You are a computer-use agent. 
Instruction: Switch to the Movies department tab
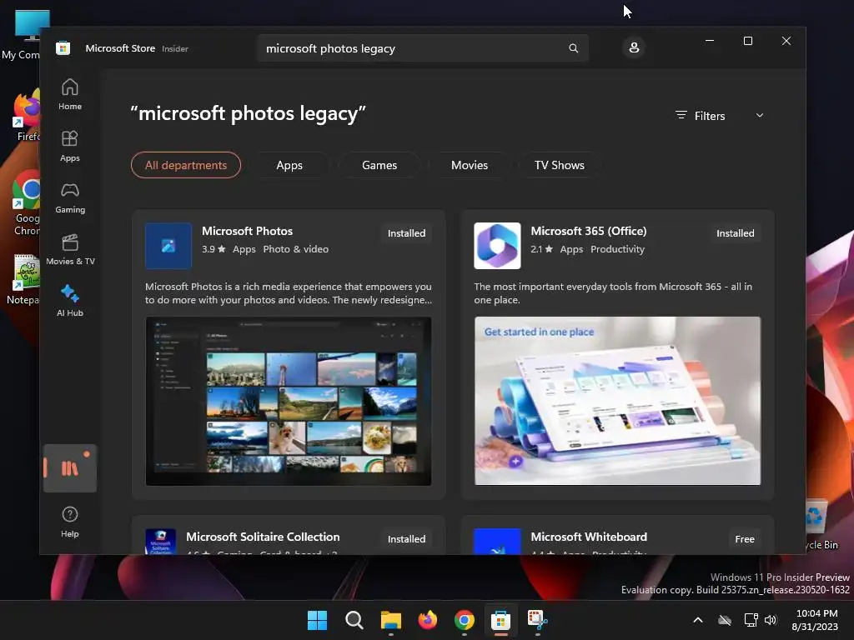point(470,165)
